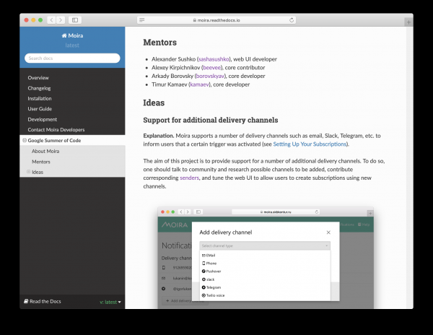The width and height of the screenshot is (433, 335).
Task: Click the Read the Docs book icon
Action: (x=27, y=301)
